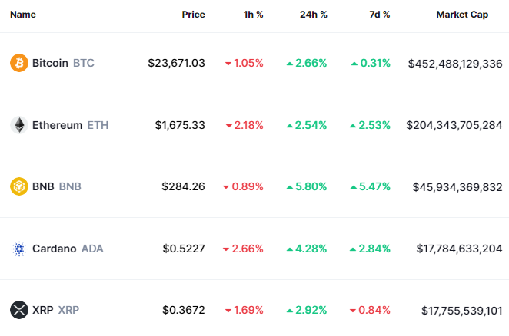Open the Cardano ADA name link
Viewport: 509px width, 336px height.
click(68, 249)
